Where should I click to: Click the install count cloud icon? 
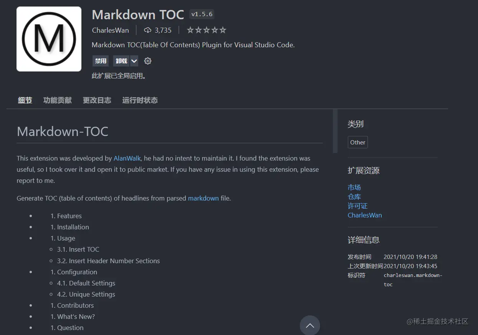point(147,30)
